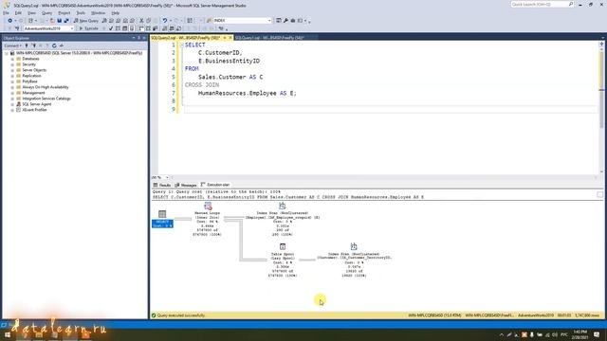This screenshot has height=341, width=607.
Task: Select Always On High Availability tree item
Action: (x=46, y=87)
